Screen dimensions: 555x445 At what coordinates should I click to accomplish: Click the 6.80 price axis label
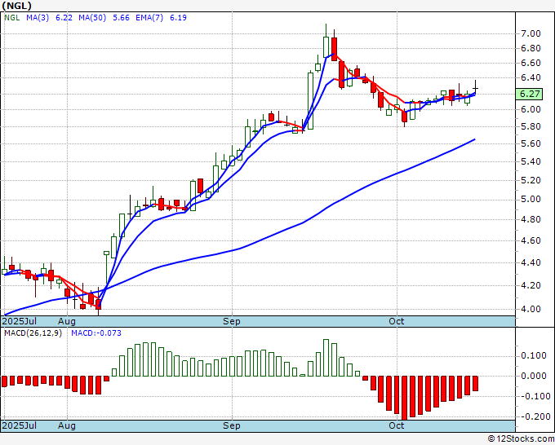coord(531,48)
